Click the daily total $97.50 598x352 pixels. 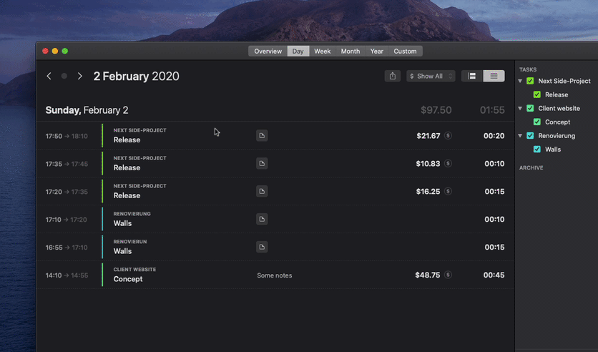tap(436, 110)
